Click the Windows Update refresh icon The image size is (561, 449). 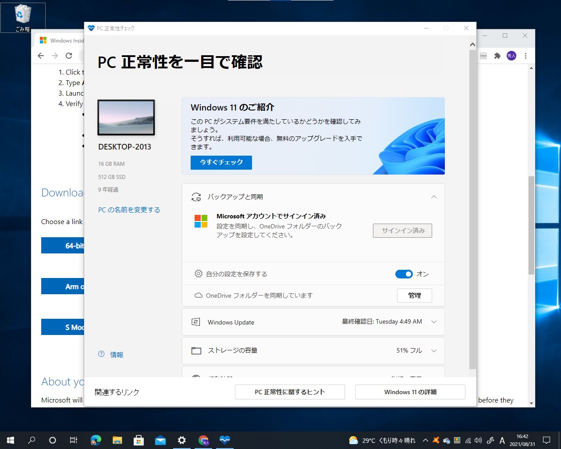[195, 321]
